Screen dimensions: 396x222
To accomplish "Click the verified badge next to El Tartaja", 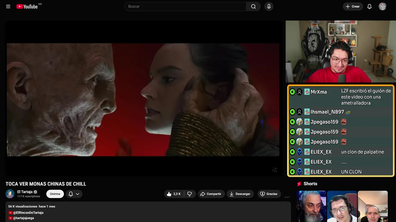I will click(x=36, y=192).
